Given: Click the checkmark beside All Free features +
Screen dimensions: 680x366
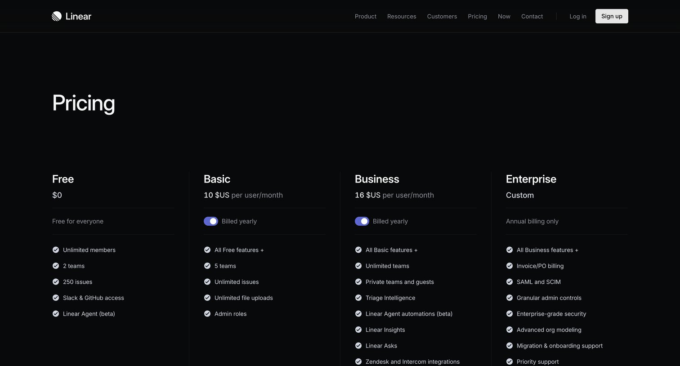Looking at the screenshot, I should tap(207, 250).
